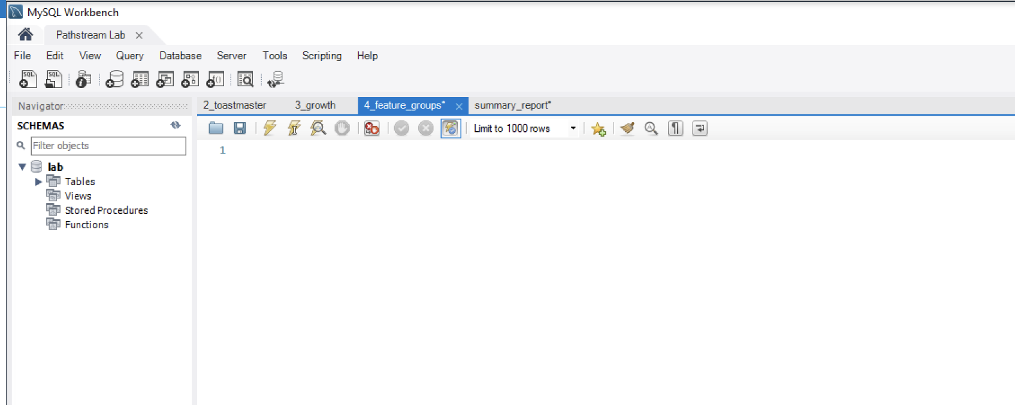Switch to the summary_report tab
This screenshot has height=405, width=1015.
coord(513,105)
